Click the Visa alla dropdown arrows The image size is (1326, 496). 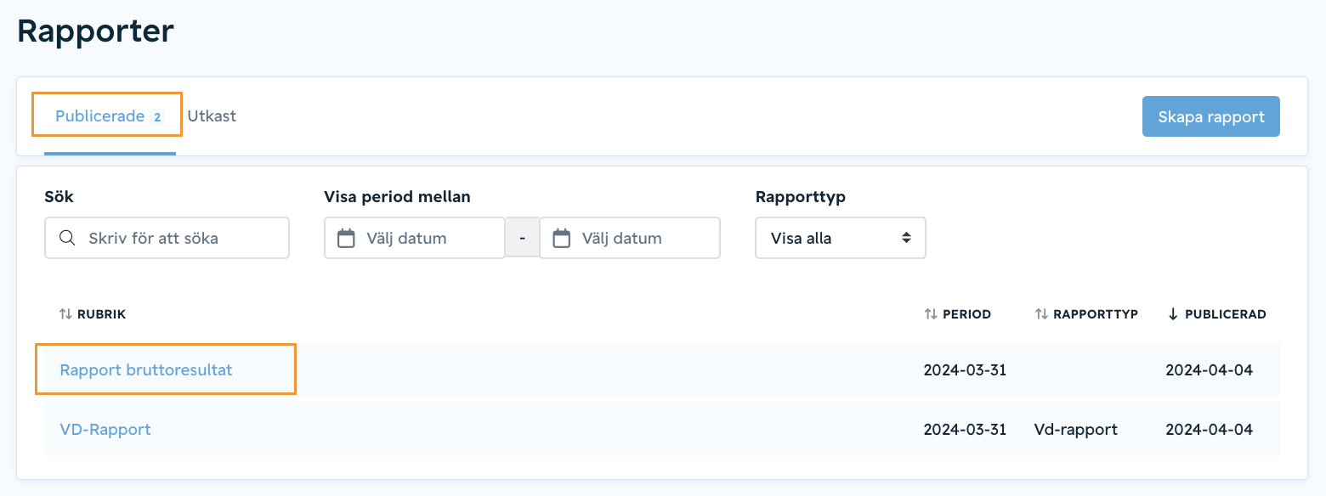click(907, 238)
